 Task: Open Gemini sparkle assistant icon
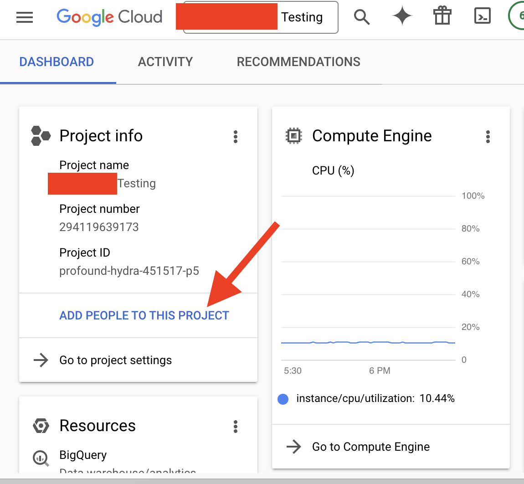pos(402,16)
